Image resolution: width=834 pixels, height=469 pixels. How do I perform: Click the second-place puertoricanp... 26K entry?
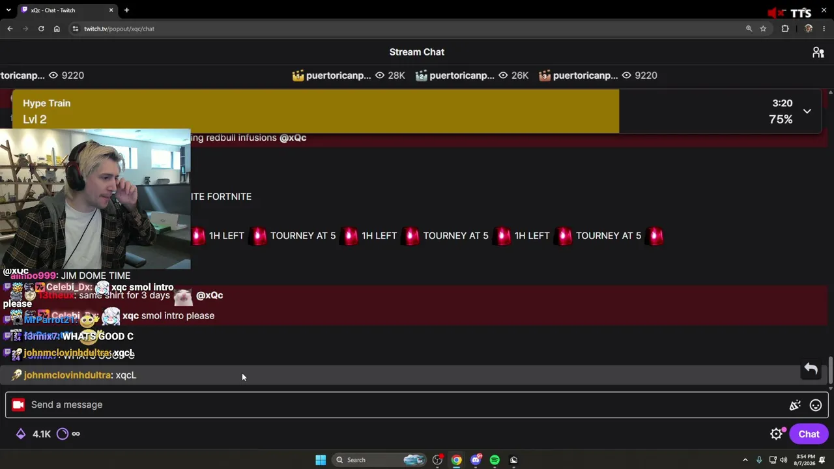[x=472, y=76]
